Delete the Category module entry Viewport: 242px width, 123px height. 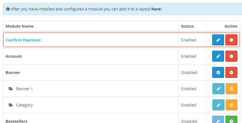point(232,105)
